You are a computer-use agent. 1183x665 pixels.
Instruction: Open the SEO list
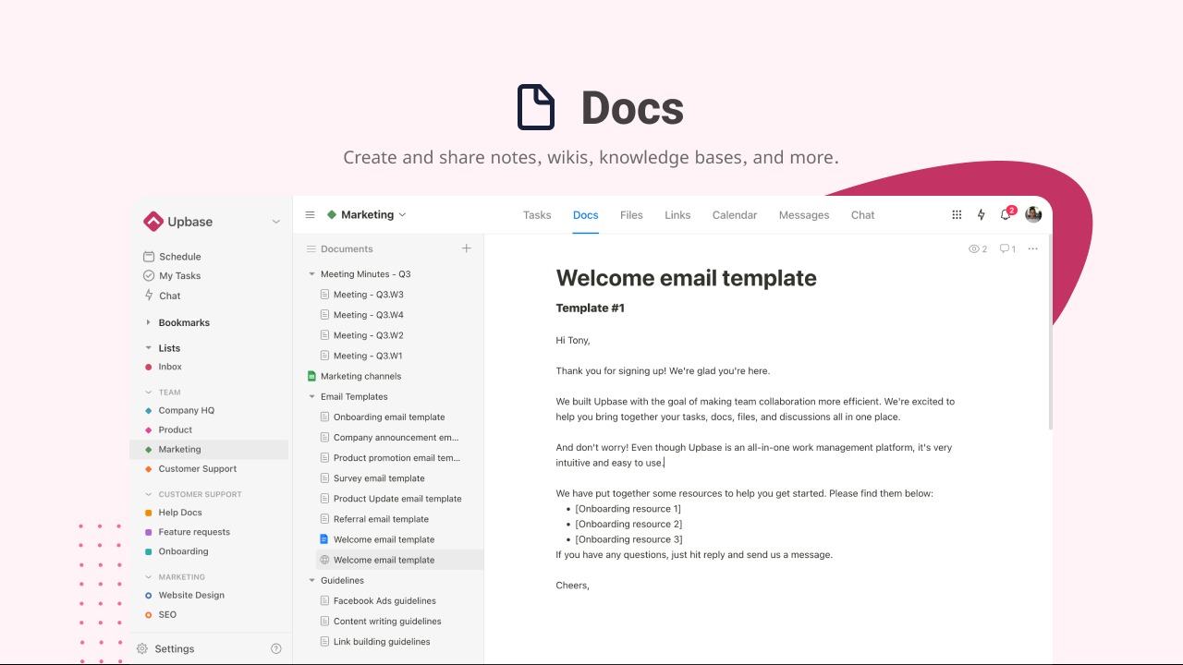pos(161,614)
